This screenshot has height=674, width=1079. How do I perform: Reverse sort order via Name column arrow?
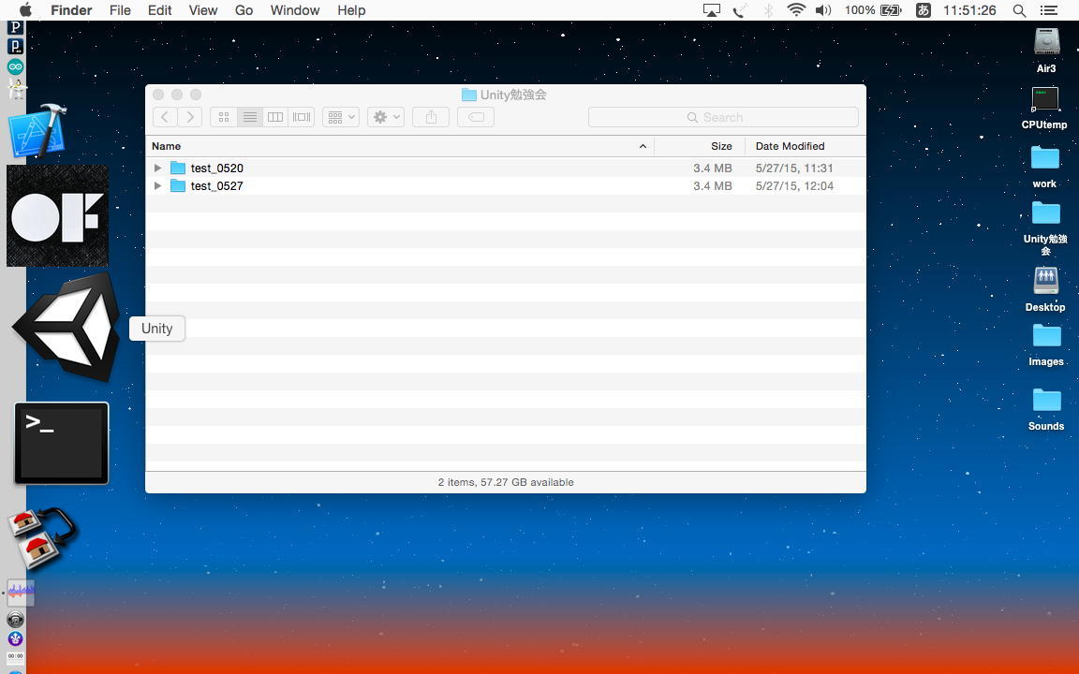tap(643, 146)
